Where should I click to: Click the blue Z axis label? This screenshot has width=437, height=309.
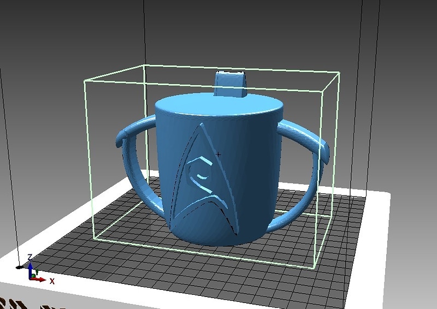tap(30, 257)
